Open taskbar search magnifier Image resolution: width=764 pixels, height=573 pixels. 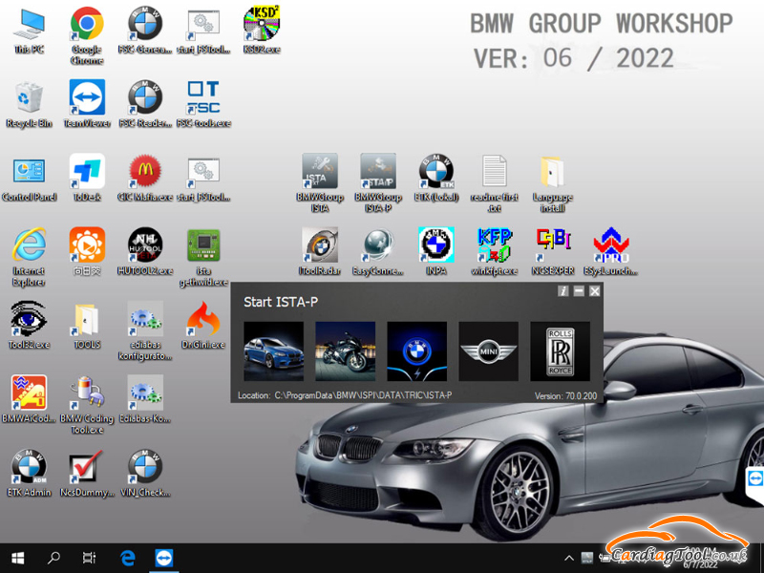coord(53,558)
